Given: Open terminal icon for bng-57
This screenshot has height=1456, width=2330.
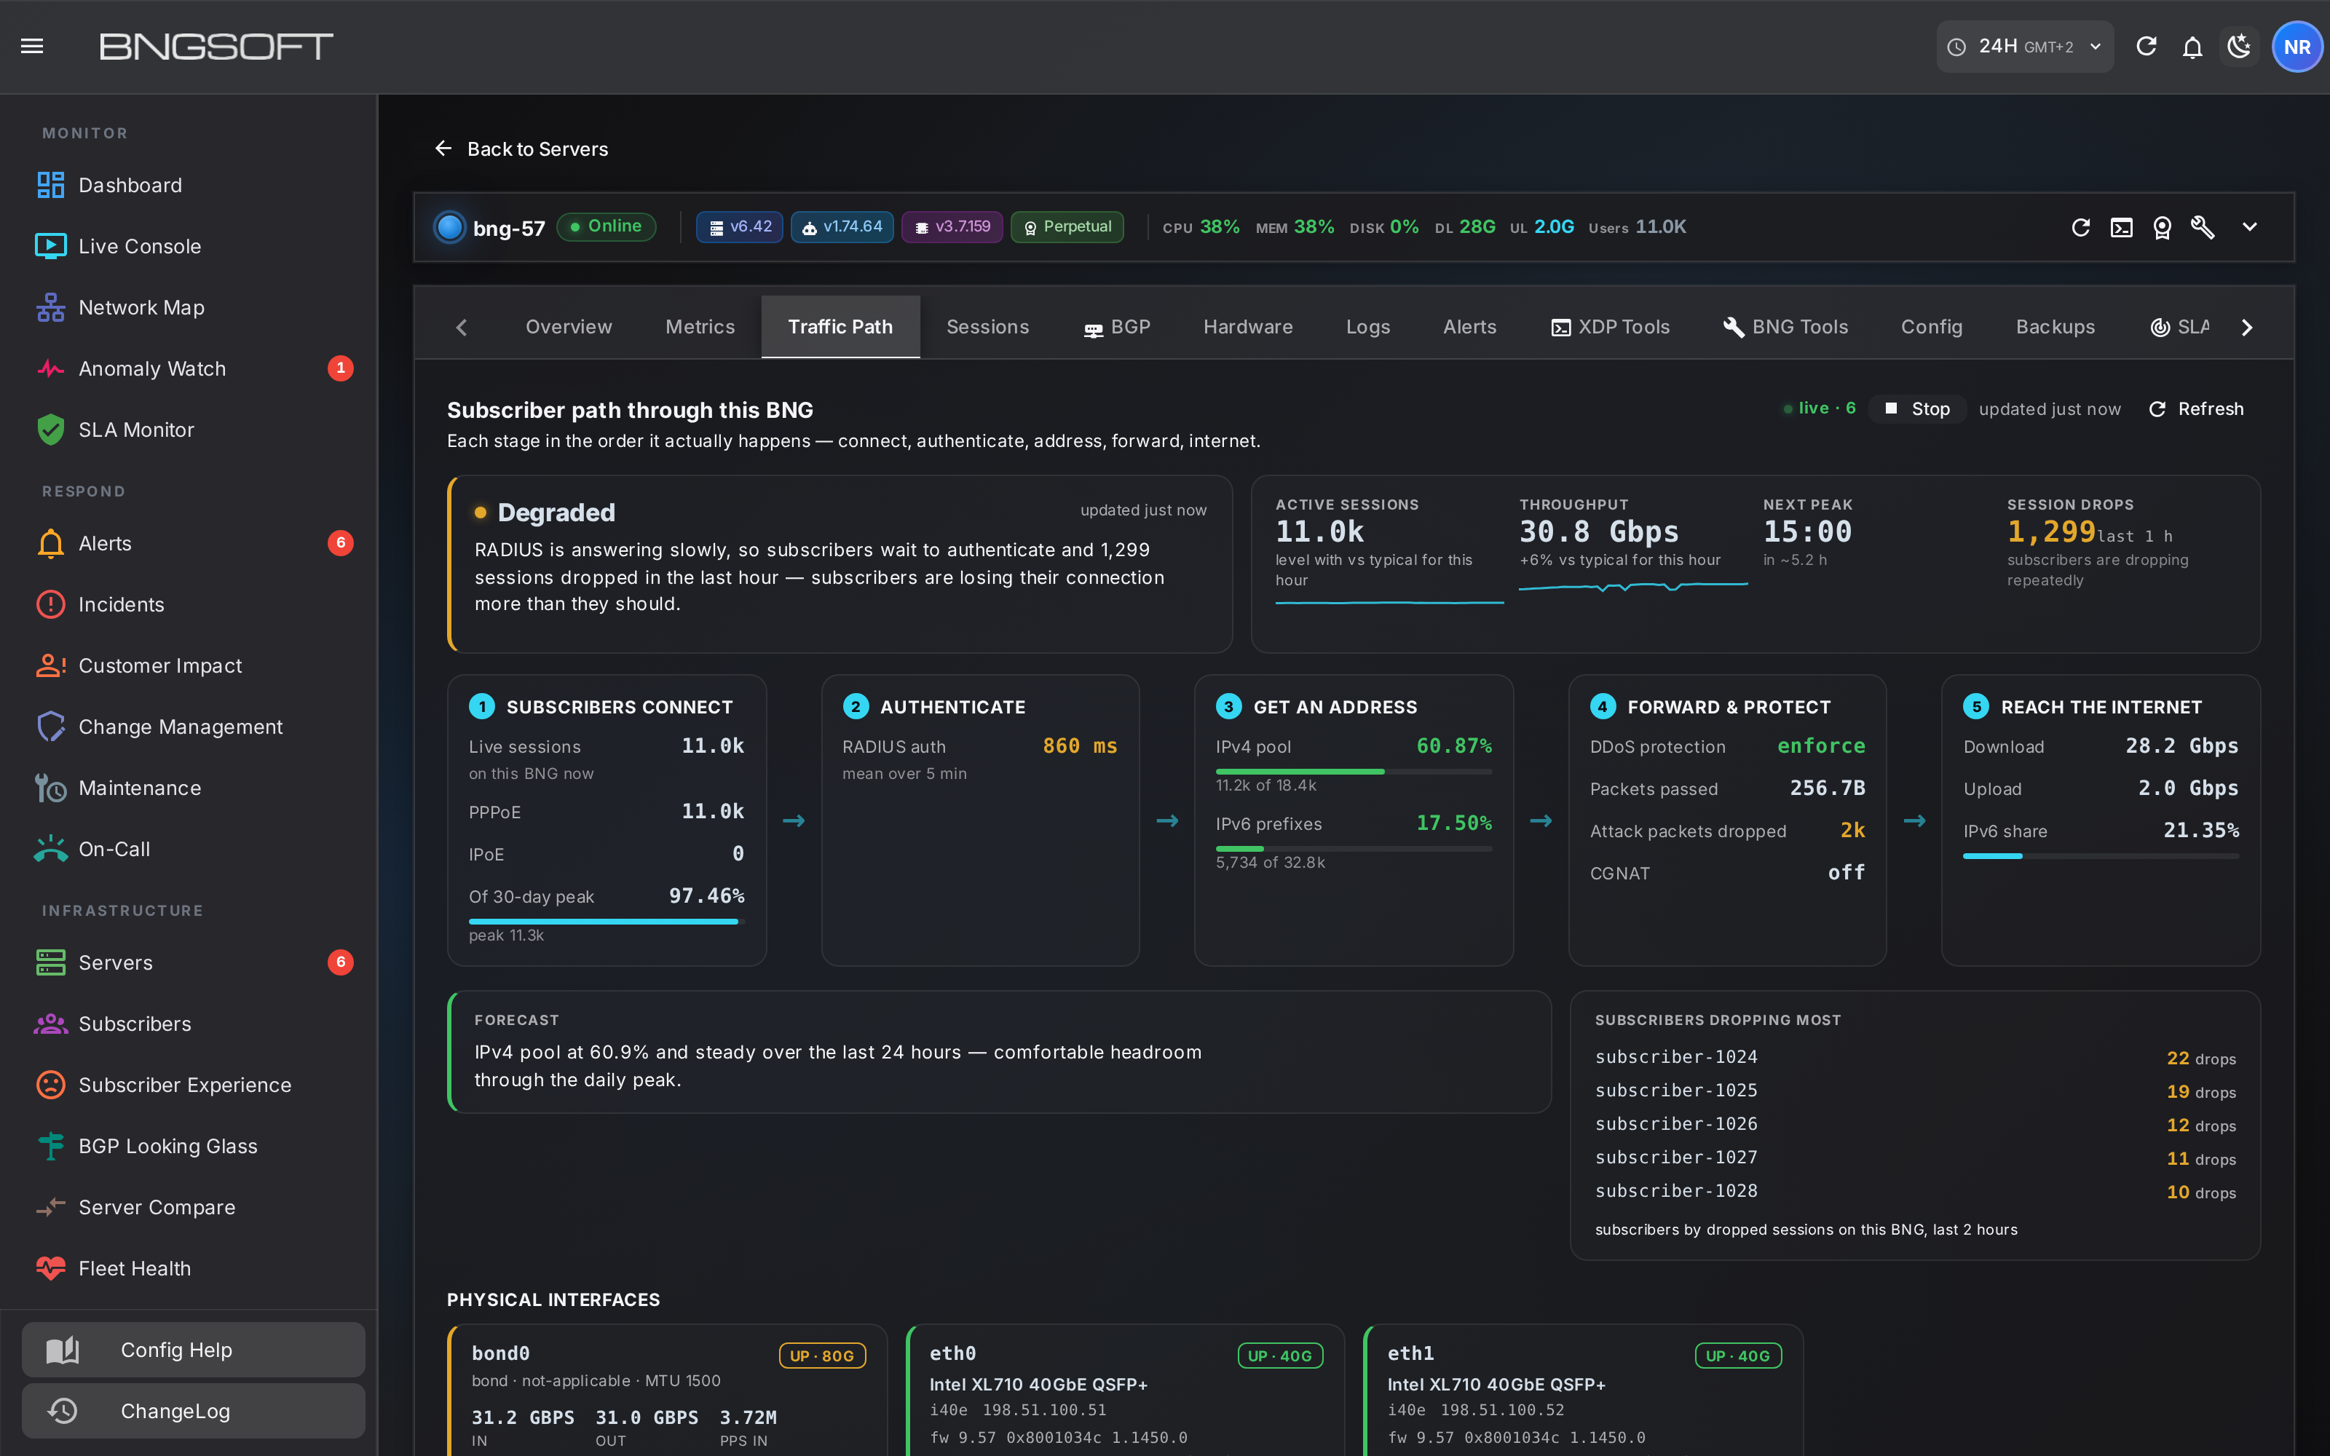Looking at the screenshot, I should [x=2121, y=227].
